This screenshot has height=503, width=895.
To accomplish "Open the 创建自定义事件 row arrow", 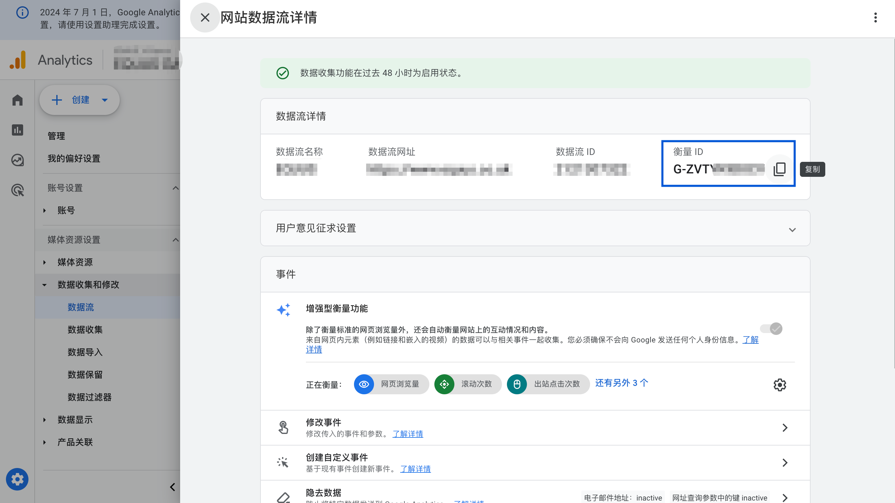I will (785, 463).
